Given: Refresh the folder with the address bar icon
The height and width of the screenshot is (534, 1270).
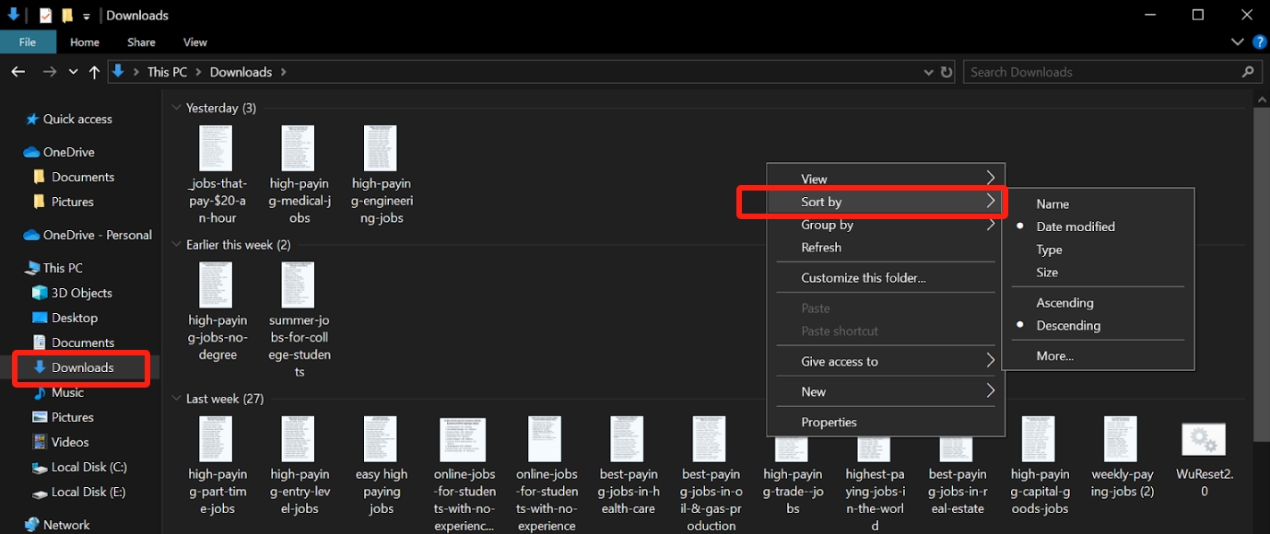Looking at the screenshot, I should (x=947, y=71).
